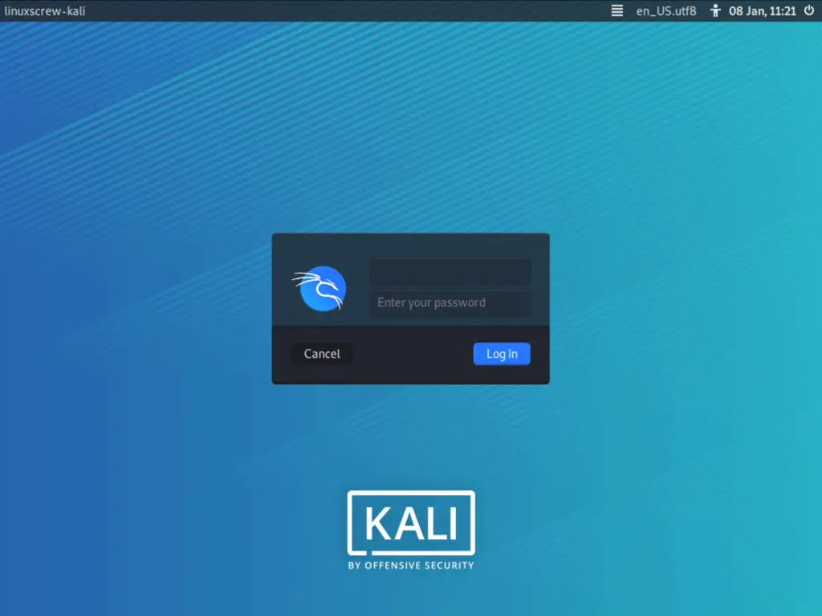Click the Kali dragon user avatar
The height and width of the screenshot is (616, 822).
click(x=319, y=289)
